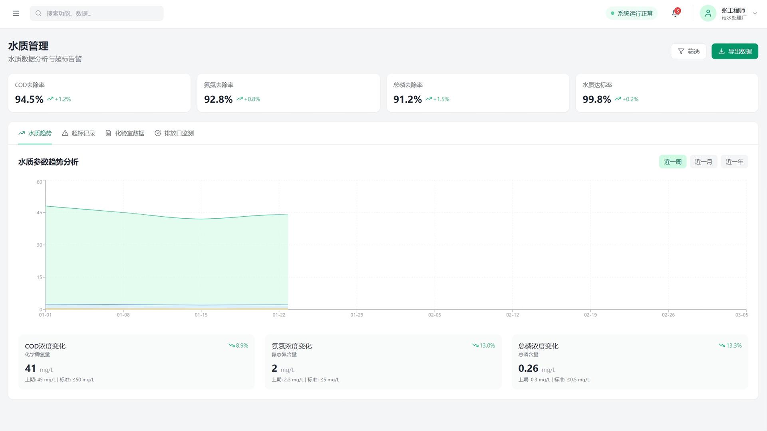
Task: Open the 筛选 filter options
Action: 688,51
